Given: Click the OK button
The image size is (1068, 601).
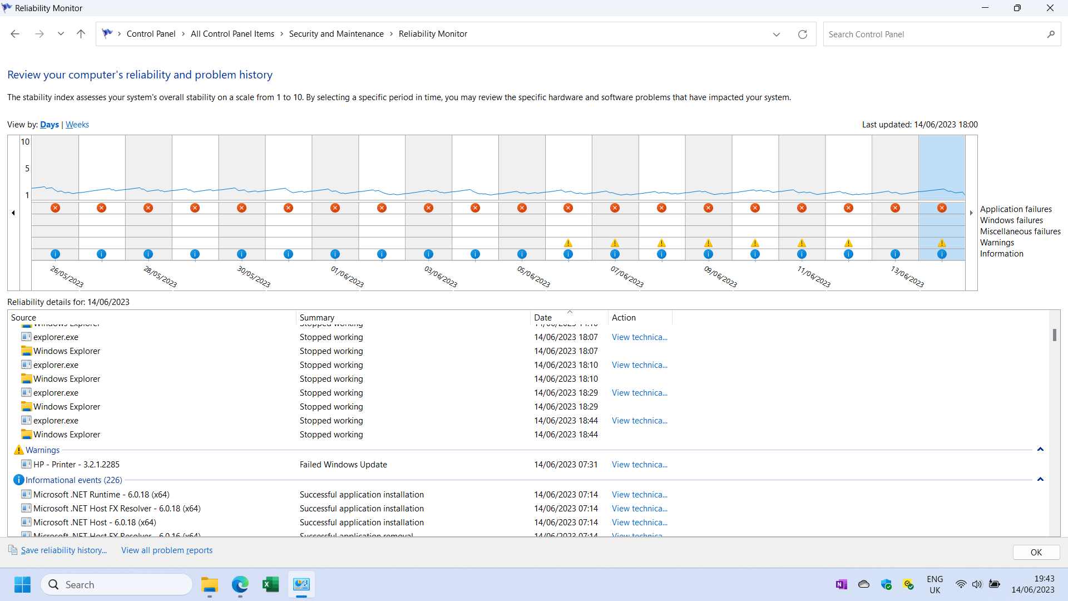Looking at the screenshot, I should click(1036, 553).
